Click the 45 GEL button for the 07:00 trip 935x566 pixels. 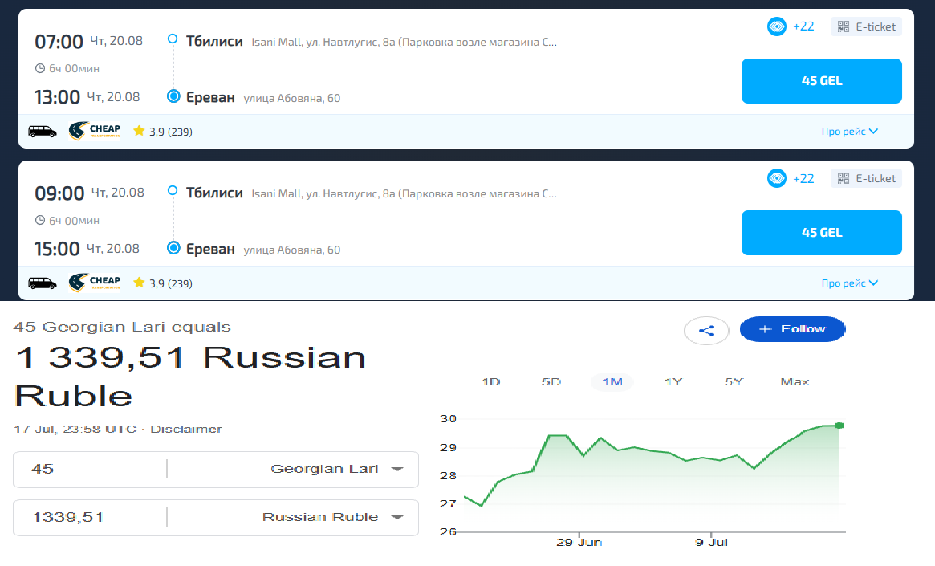pyautogui.click(x=821, y=81)
